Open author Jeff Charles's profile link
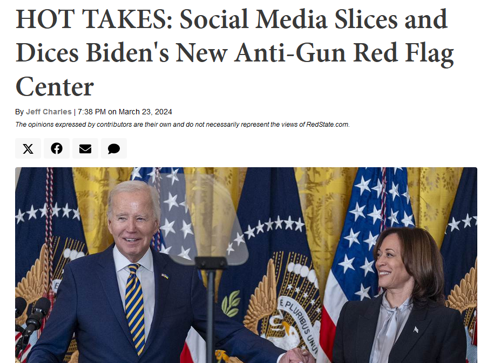This screenshot has height=363, width=487. click(49, 112)
